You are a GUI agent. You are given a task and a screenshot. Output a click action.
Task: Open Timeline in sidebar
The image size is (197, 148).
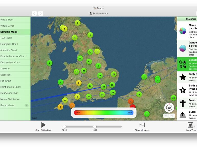pyautogui.click(x=15, y=69)
